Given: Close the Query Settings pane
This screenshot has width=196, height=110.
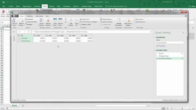Looking at the screenshot, I should click(183, 33).
